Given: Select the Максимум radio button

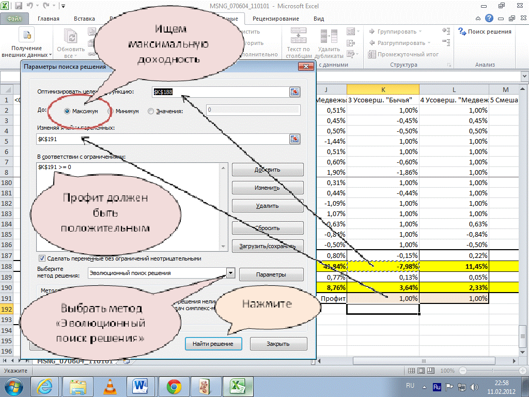Looking at the screenshot, I should (x=67, y=111).
